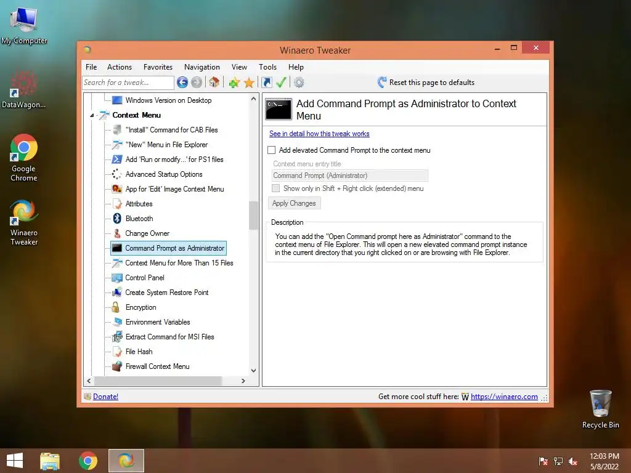
Task: Add this tweak to favorites (star with plus)
Action: 234,83
